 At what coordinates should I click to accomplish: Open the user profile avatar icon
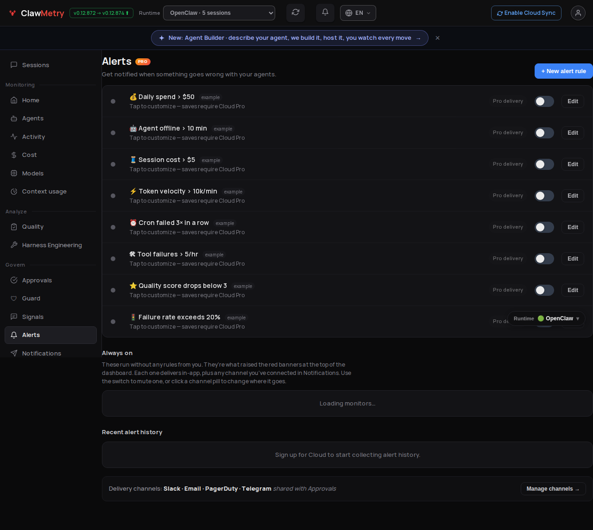tap(578, 13)
